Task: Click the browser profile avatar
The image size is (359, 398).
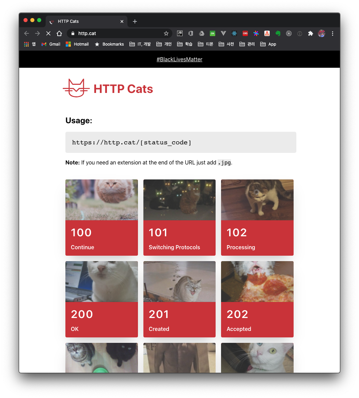Action: [321, 33]
